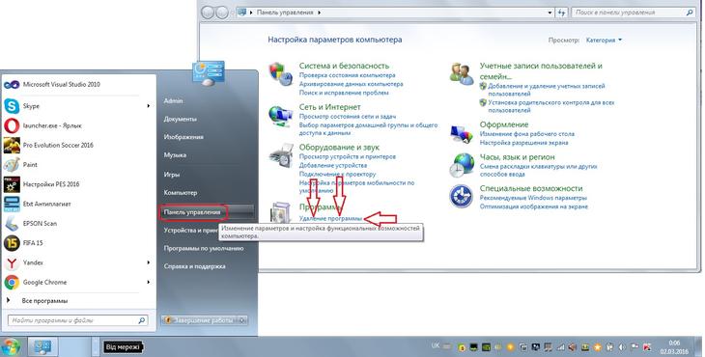Click the Back navigation button in Control Panel
Viewport: 705px width, 357px height.
pyautogui.click(x=208, y=13)
